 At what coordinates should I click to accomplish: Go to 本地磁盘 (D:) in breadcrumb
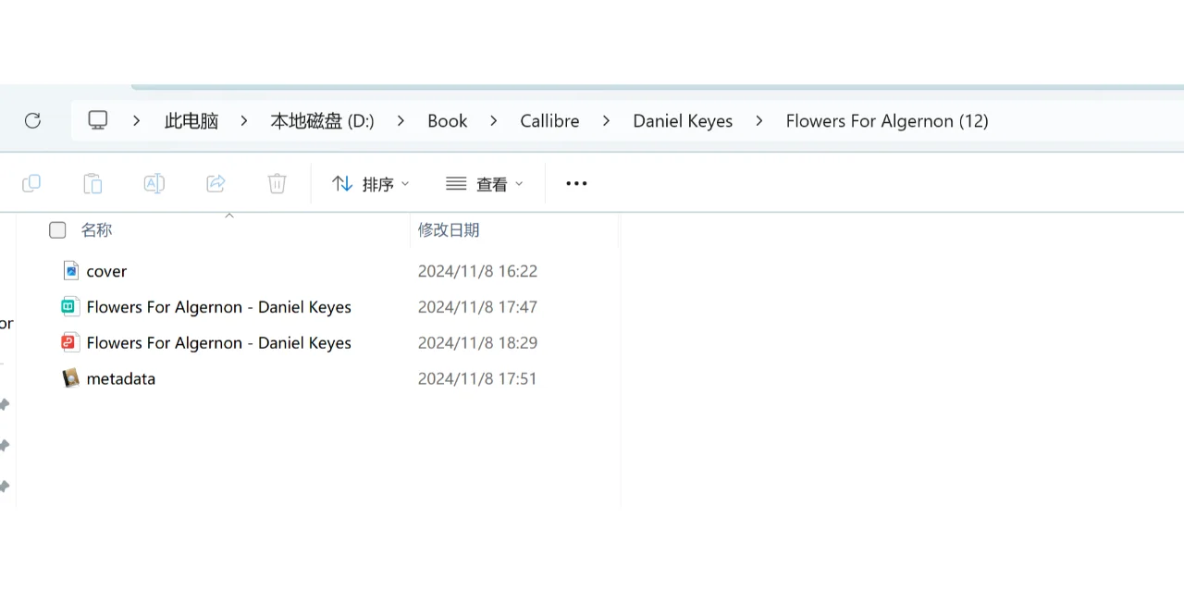pos(322,121)
